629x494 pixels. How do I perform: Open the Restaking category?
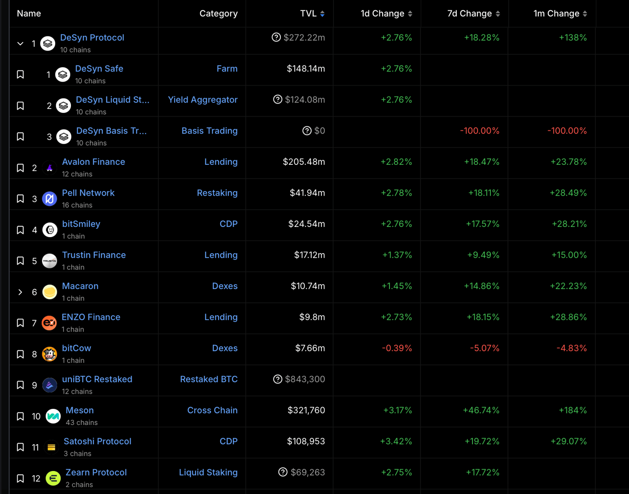[217, 193]
